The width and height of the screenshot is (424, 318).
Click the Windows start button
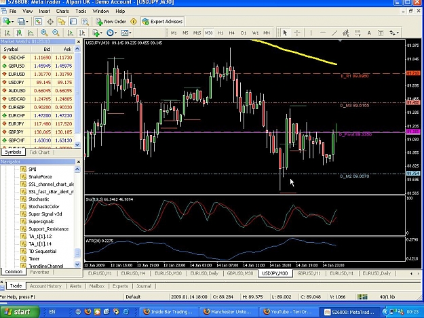coord(19,312)
